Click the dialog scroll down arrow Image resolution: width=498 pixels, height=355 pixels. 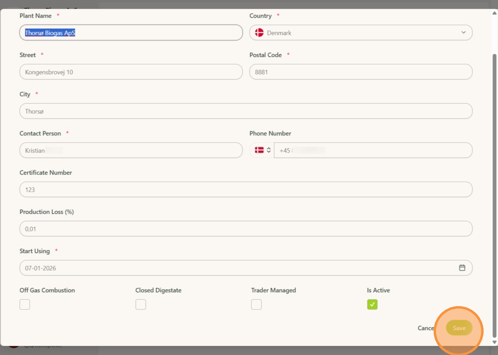pos(495,342)
